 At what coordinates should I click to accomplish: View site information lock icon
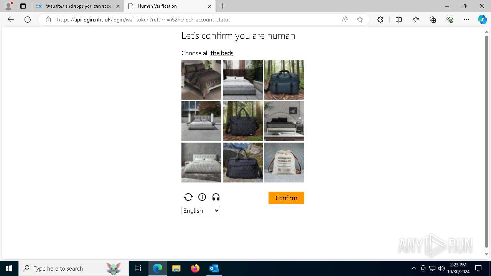(48, 20)
